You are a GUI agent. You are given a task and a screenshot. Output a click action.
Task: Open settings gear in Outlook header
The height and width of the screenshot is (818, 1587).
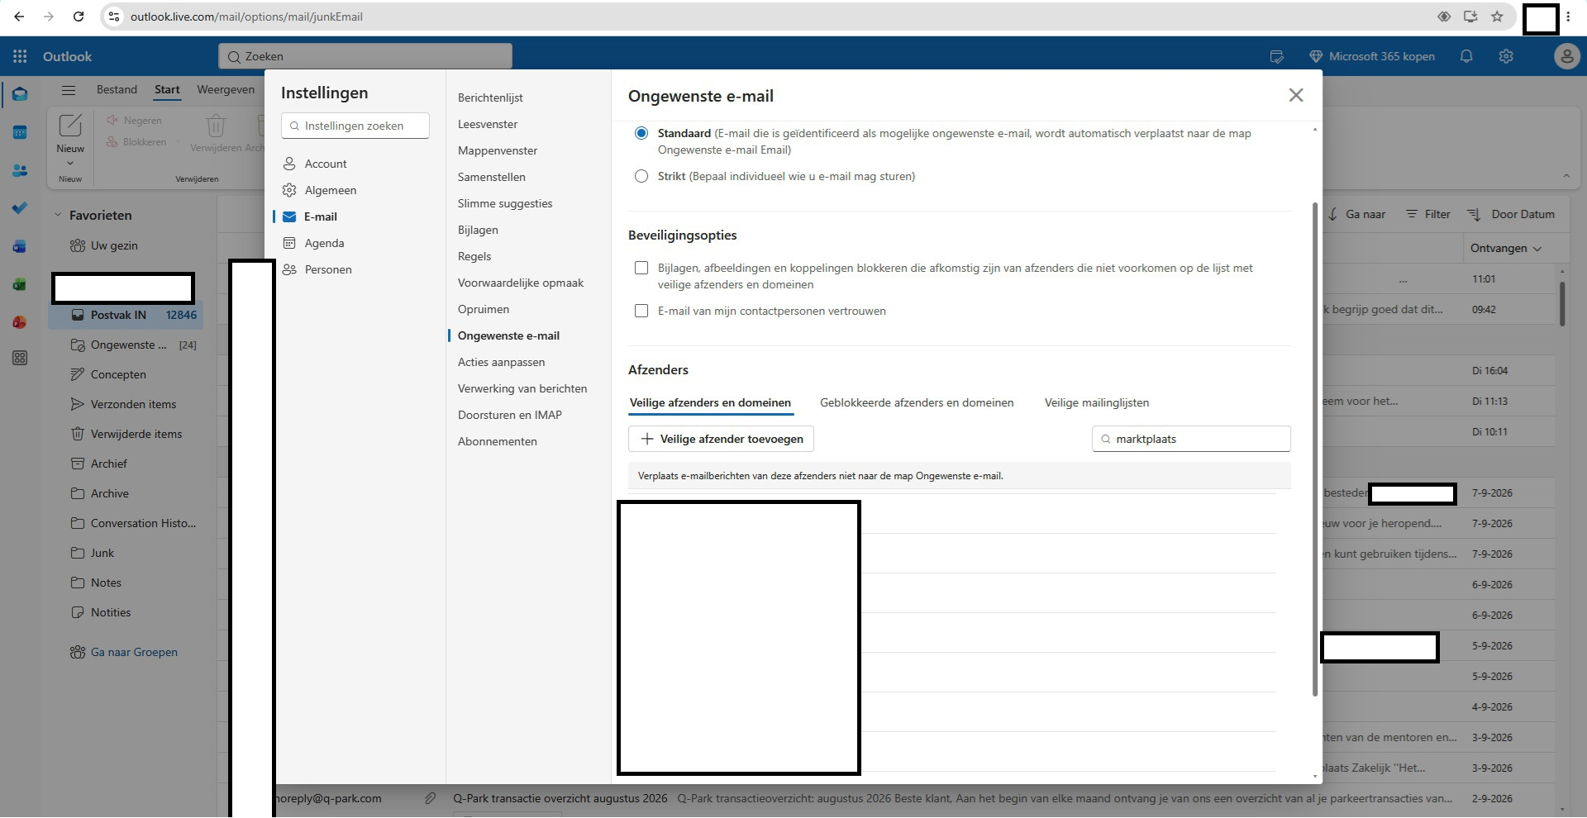(1506, 56)
